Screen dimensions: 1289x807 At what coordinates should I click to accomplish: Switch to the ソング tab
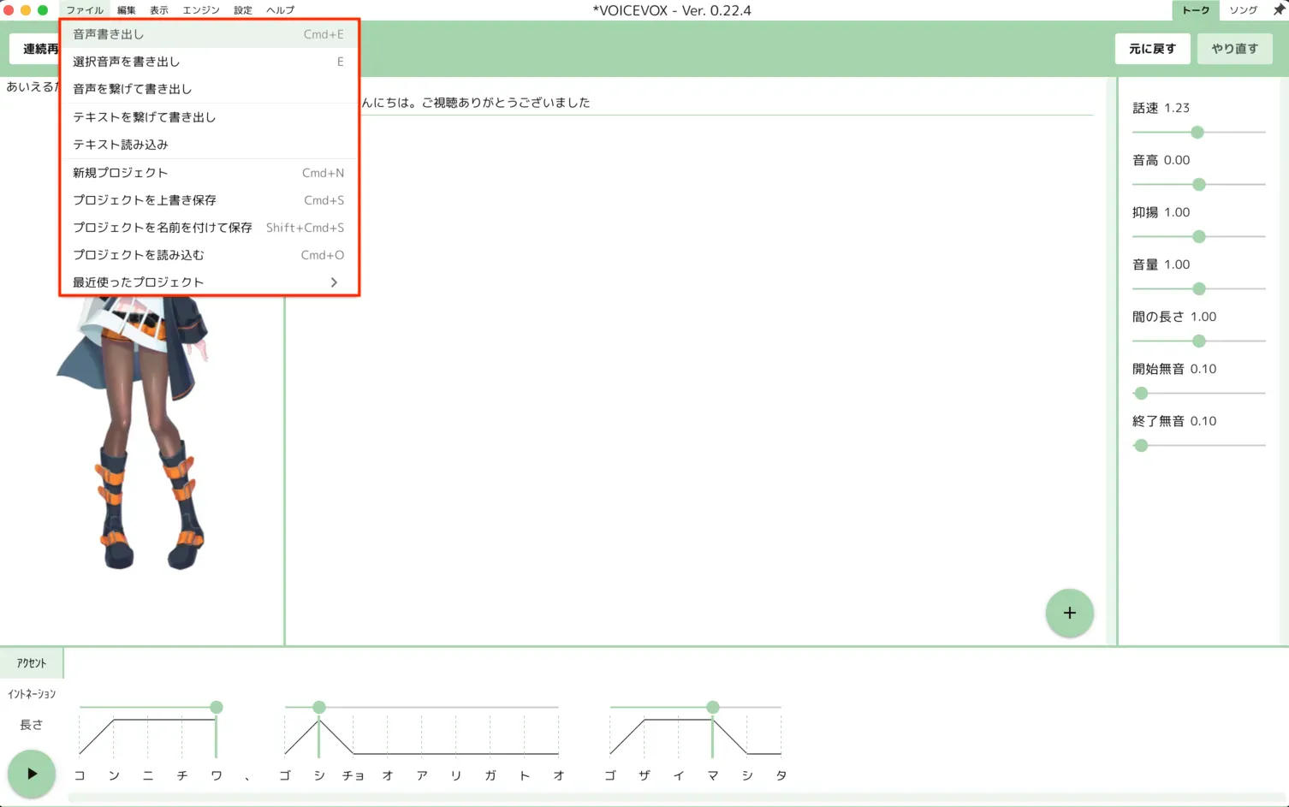click(x=1244, y=10)
